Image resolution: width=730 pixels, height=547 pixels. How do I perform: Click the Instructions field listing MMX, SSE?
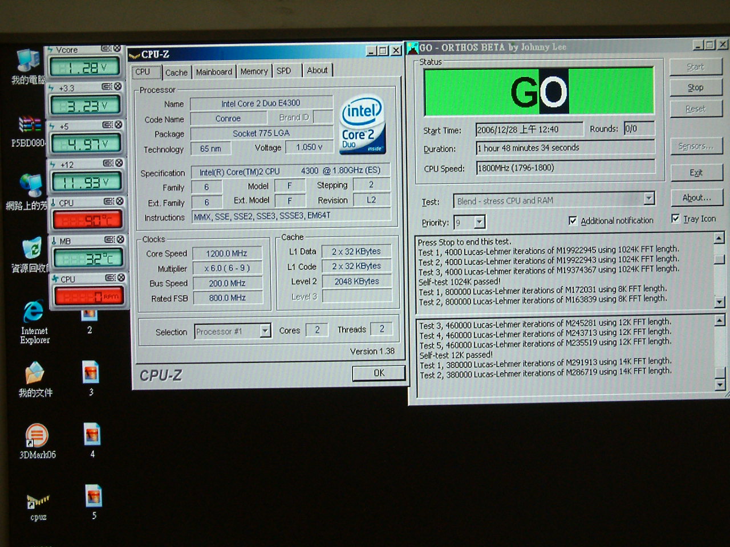pos(291,216)
